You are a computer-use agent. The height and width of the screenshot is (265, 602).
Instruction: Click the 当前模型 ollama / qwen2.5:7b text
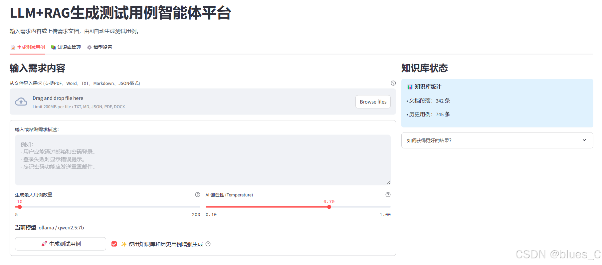(49, 228)
